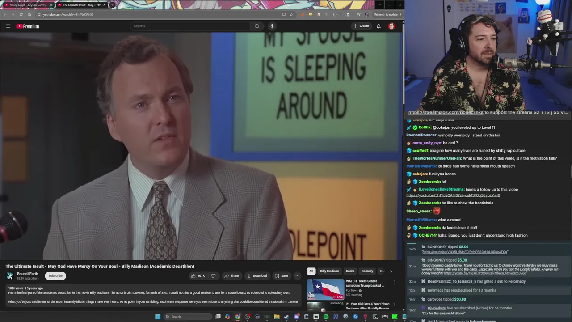The image size is (572, 322).
Task: Open a new browser tab
Action: pos(112,5)
